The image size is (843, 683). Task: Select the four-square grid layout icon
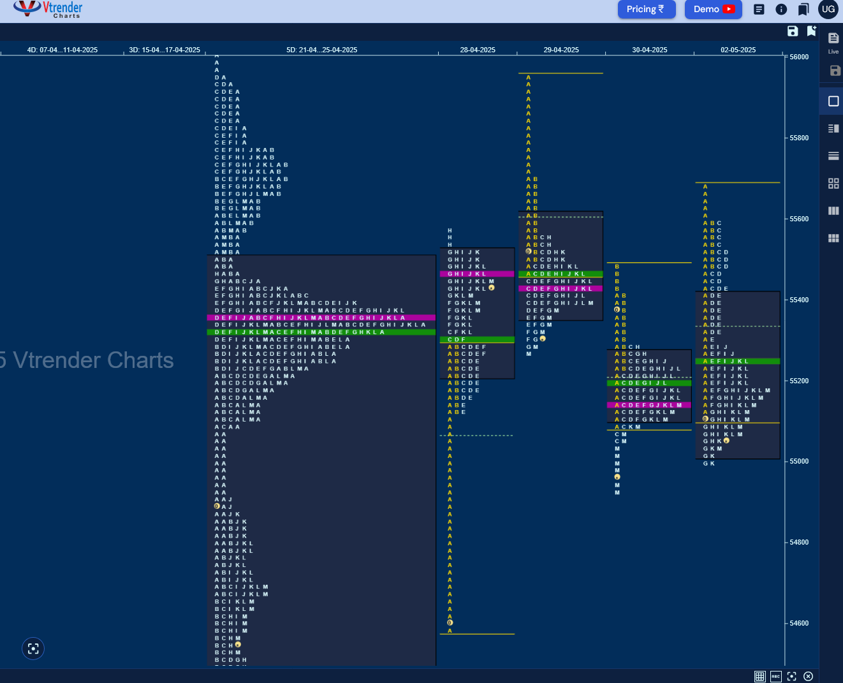tap(833, 183)
